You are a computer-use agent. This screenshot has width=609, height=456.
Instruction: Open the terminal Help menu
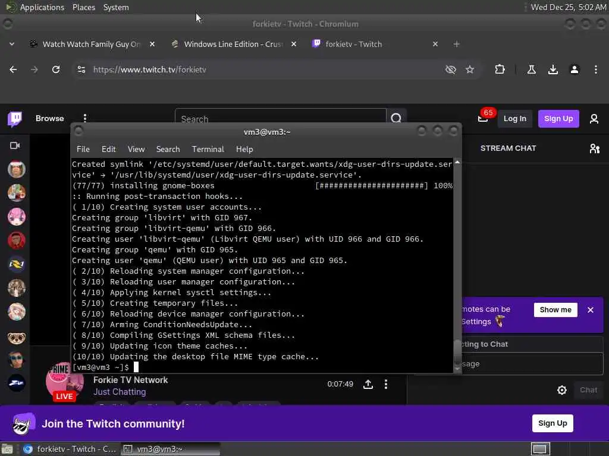point(244,149)
